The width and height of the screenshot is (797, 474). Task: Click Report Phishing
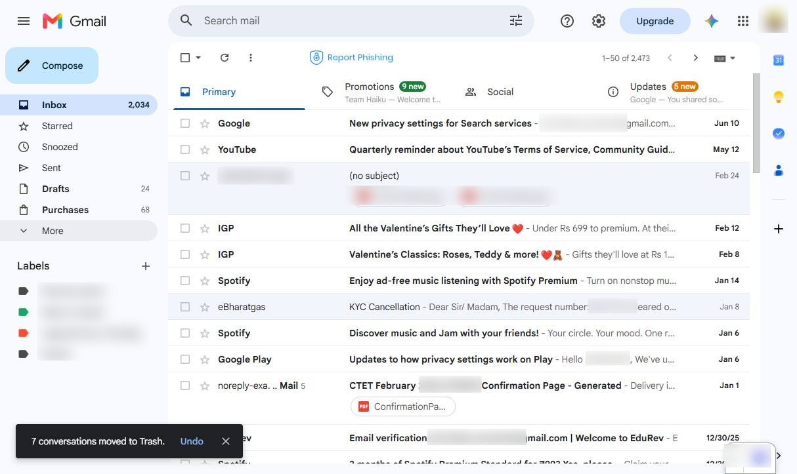tap(351, 58)
